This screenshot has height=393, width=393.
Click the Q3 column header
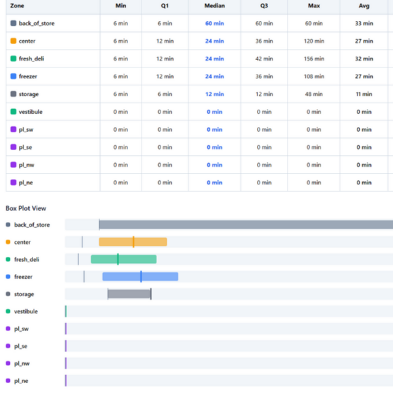(x=264, y=6)
